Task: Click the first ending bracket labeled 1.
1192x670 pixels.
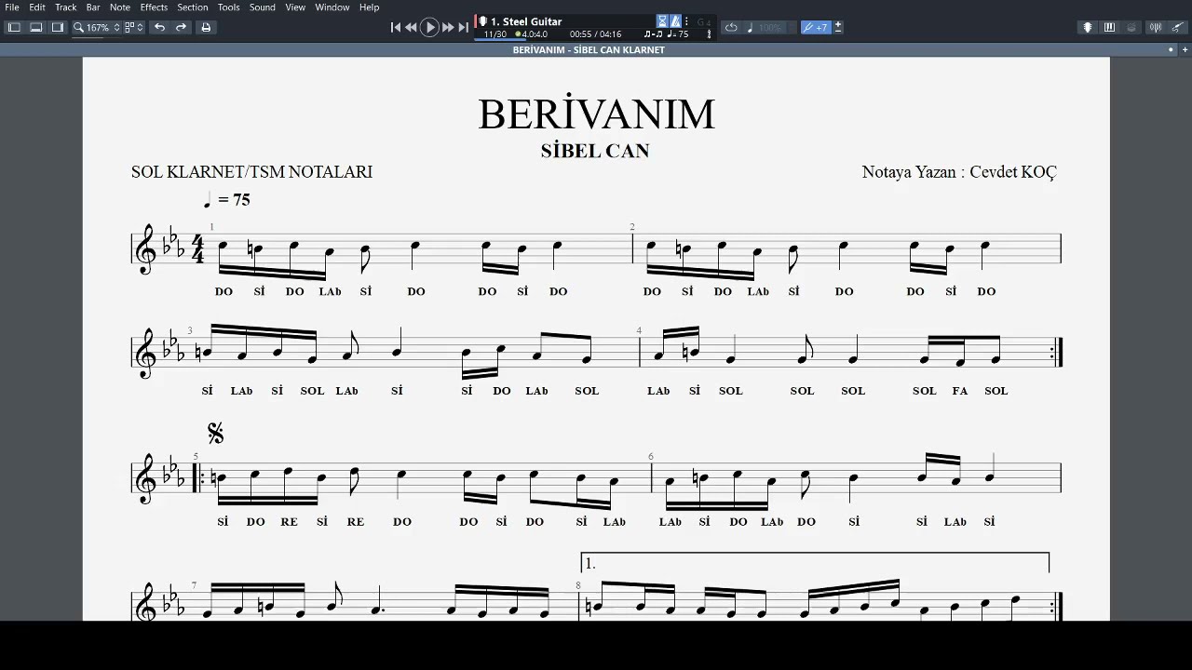Action: coord(815,563)
